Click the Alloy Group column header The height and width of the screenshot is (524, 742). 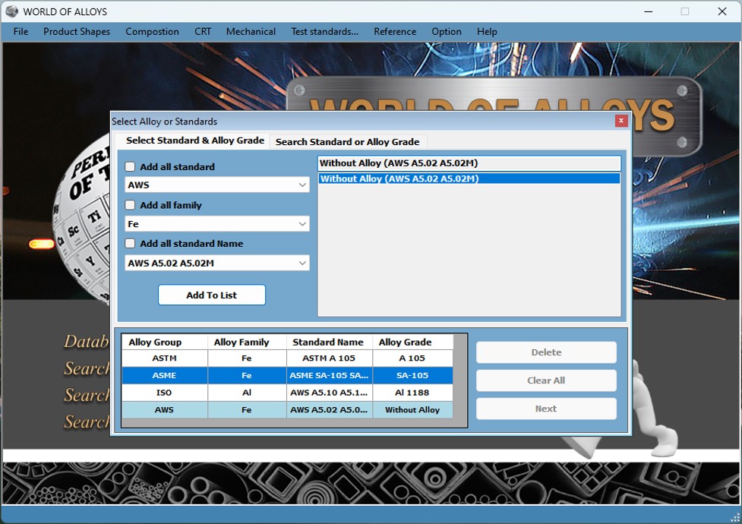[165, 342]
